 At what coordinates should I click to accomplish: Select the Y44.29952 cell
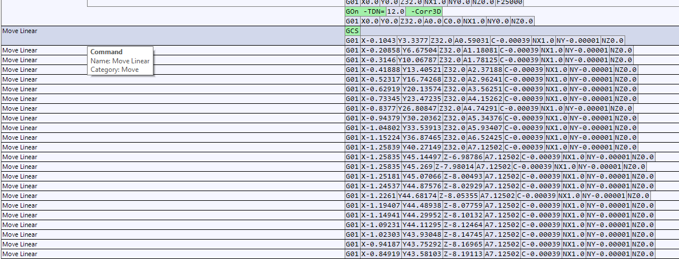pos(422,216)
